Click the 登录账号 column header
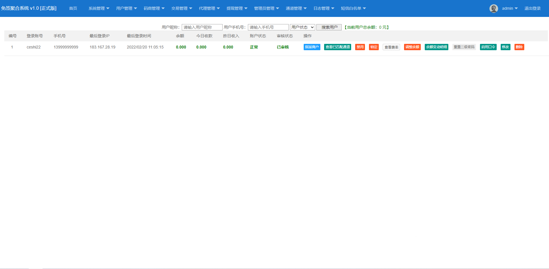This screenshot has width=549, height=269. (35, 36)
